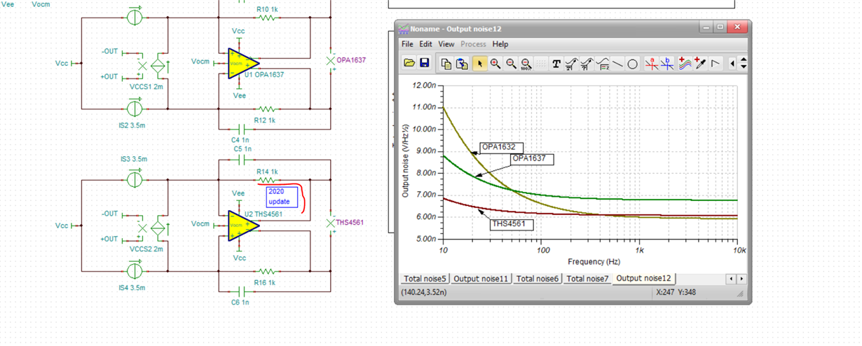Select the VCCS2 2m controlled source
The image size is (862, 346).
click(x=158, y=227)
